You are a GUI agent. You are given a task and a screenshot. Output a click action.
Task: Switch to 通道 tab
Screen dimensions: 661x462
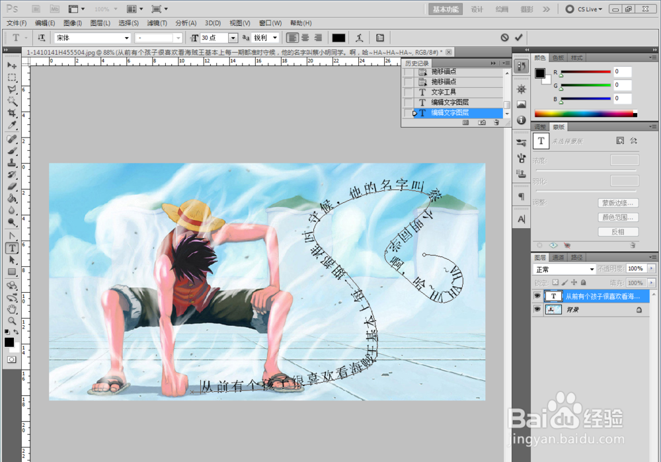558,257
